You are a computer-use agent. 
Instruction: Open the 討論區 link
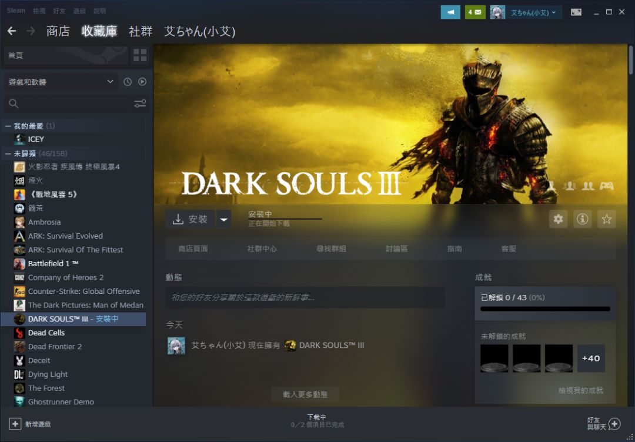coord(397,249)
